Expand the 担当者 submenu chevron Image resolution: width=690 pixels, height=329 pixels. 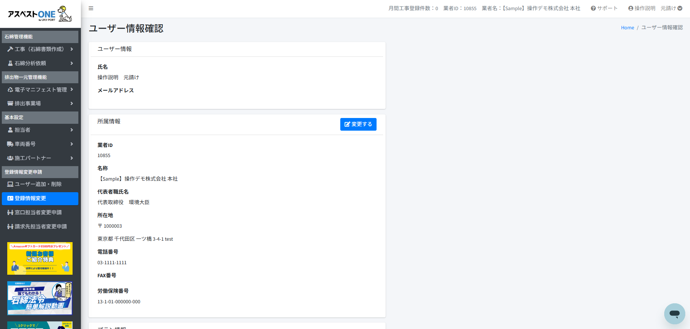pos(72,130)
